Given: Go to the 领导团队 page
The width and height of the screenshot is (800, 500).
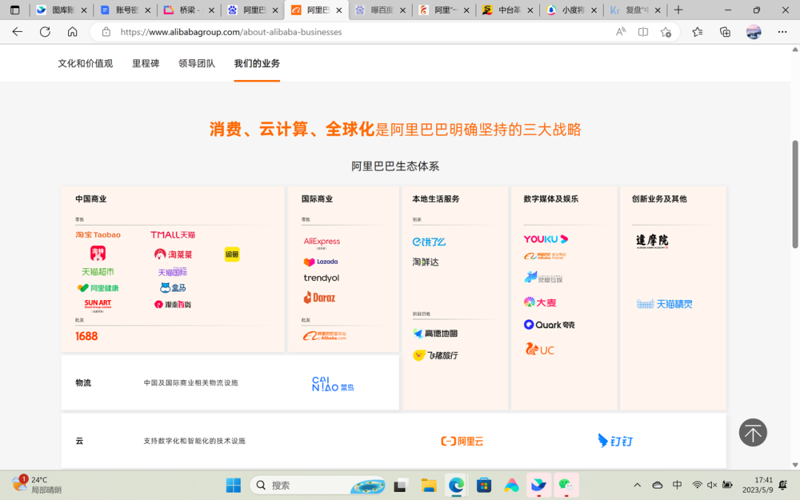Looking at the screenshot, I should pyautogui.click(x=197, y=64).
